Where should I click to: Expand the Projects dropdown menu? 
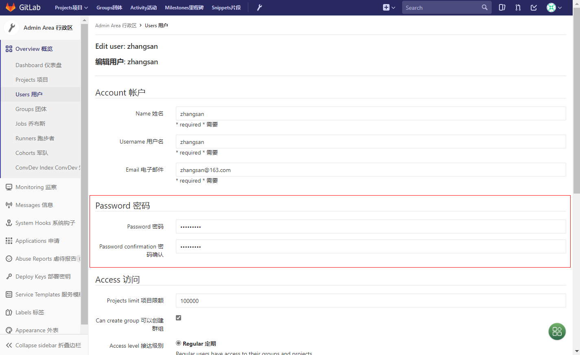(x=71, y=7)
